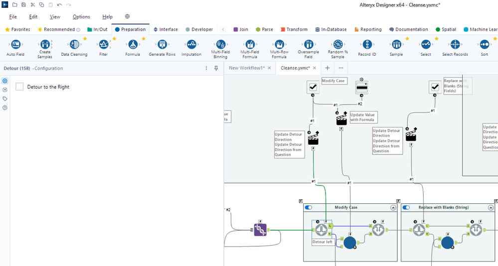Image resolution: width=498 pixels, height=266 pixels.
Task: Switch to the In/Out tool category
Action: tap(98, 29)
